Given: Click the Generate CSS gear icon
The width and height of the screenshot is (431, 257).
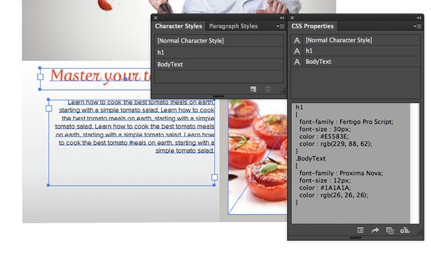Looking at the screenshot, I should click(x=405, y=231).
